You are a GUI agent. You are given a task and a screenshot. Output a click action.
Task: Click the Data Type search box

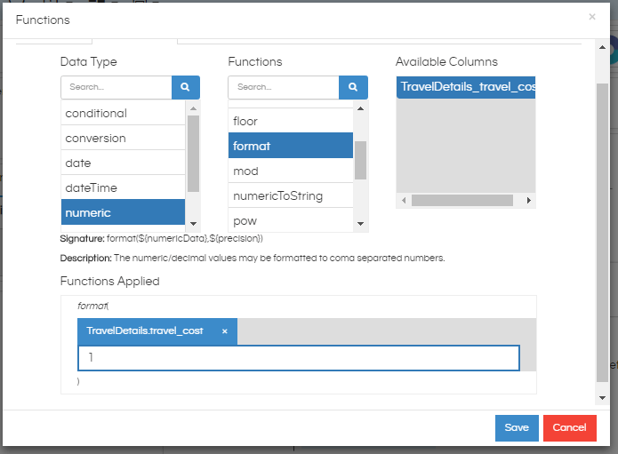point(116,87)
